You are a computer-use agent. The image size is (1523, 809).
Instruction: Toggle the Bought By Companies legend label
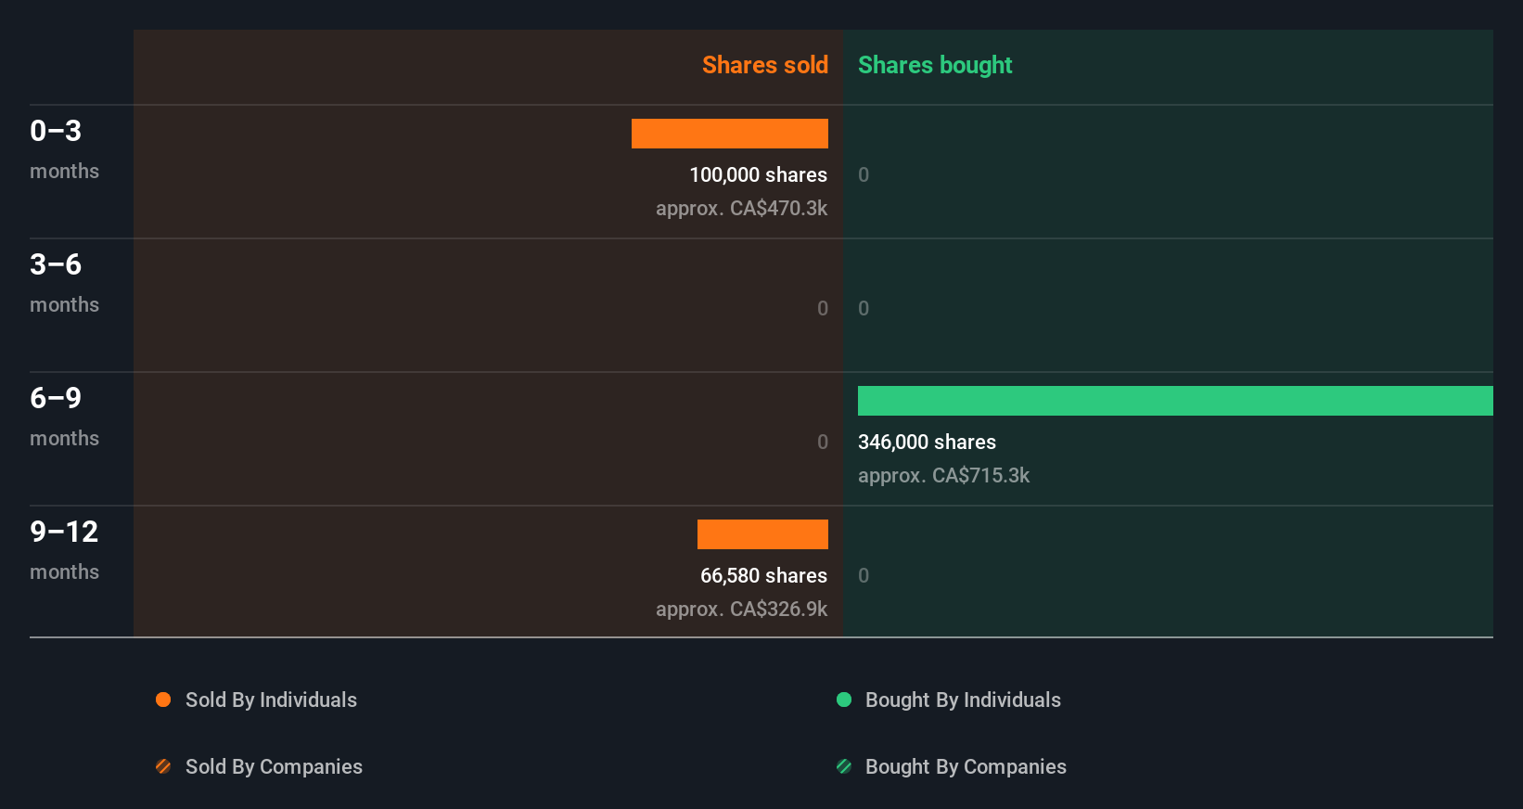click(x=966, y=766)
